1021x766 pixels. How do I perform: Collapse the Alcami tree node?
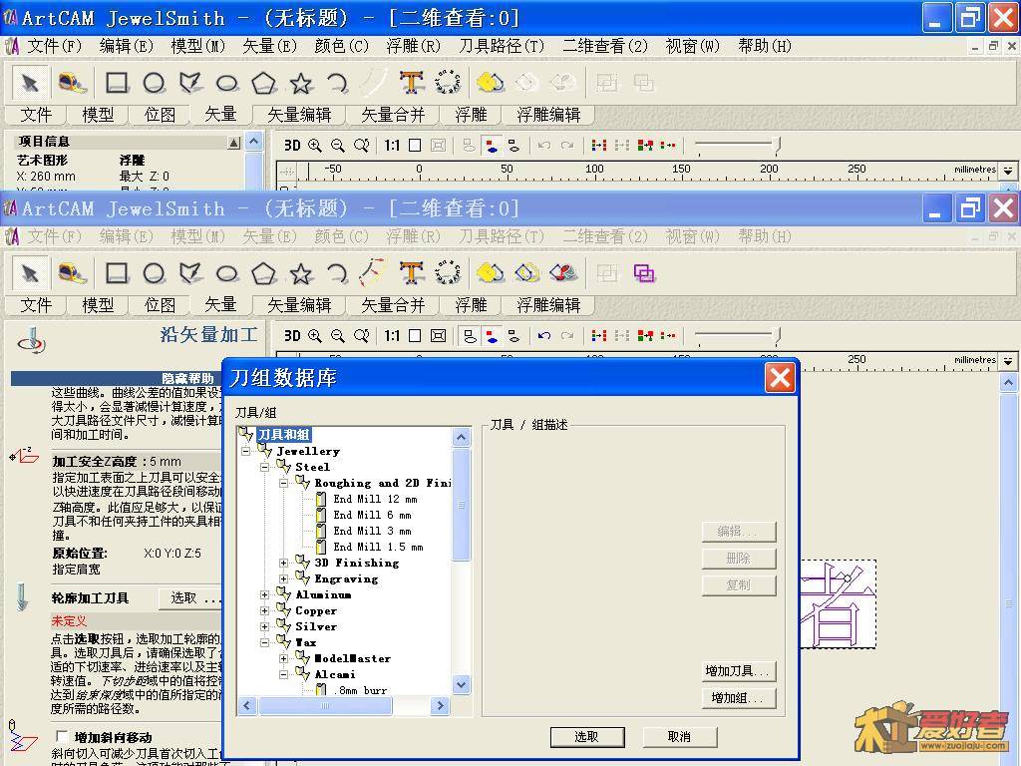(284, 674)
